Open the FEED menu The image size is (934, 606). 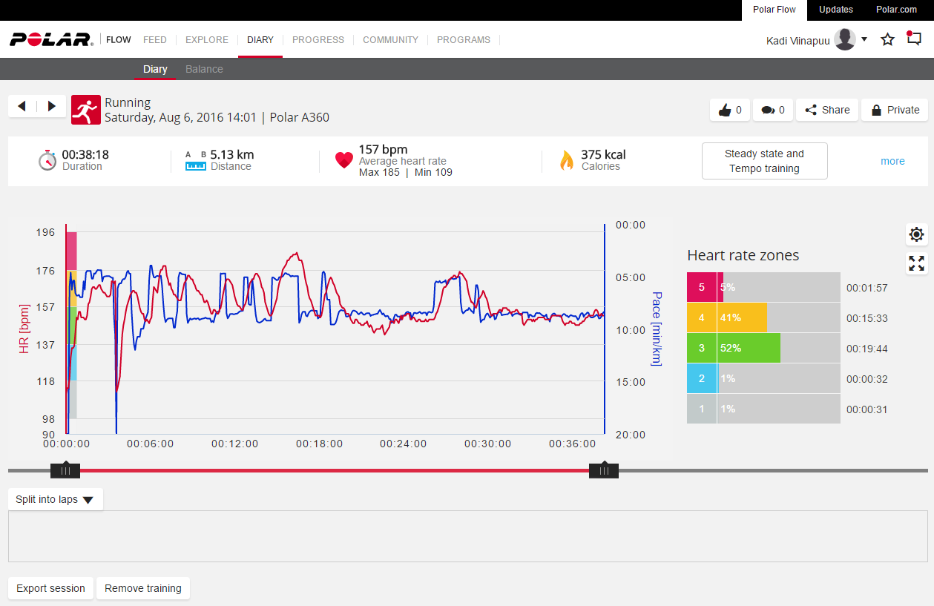tap(155, 40)
